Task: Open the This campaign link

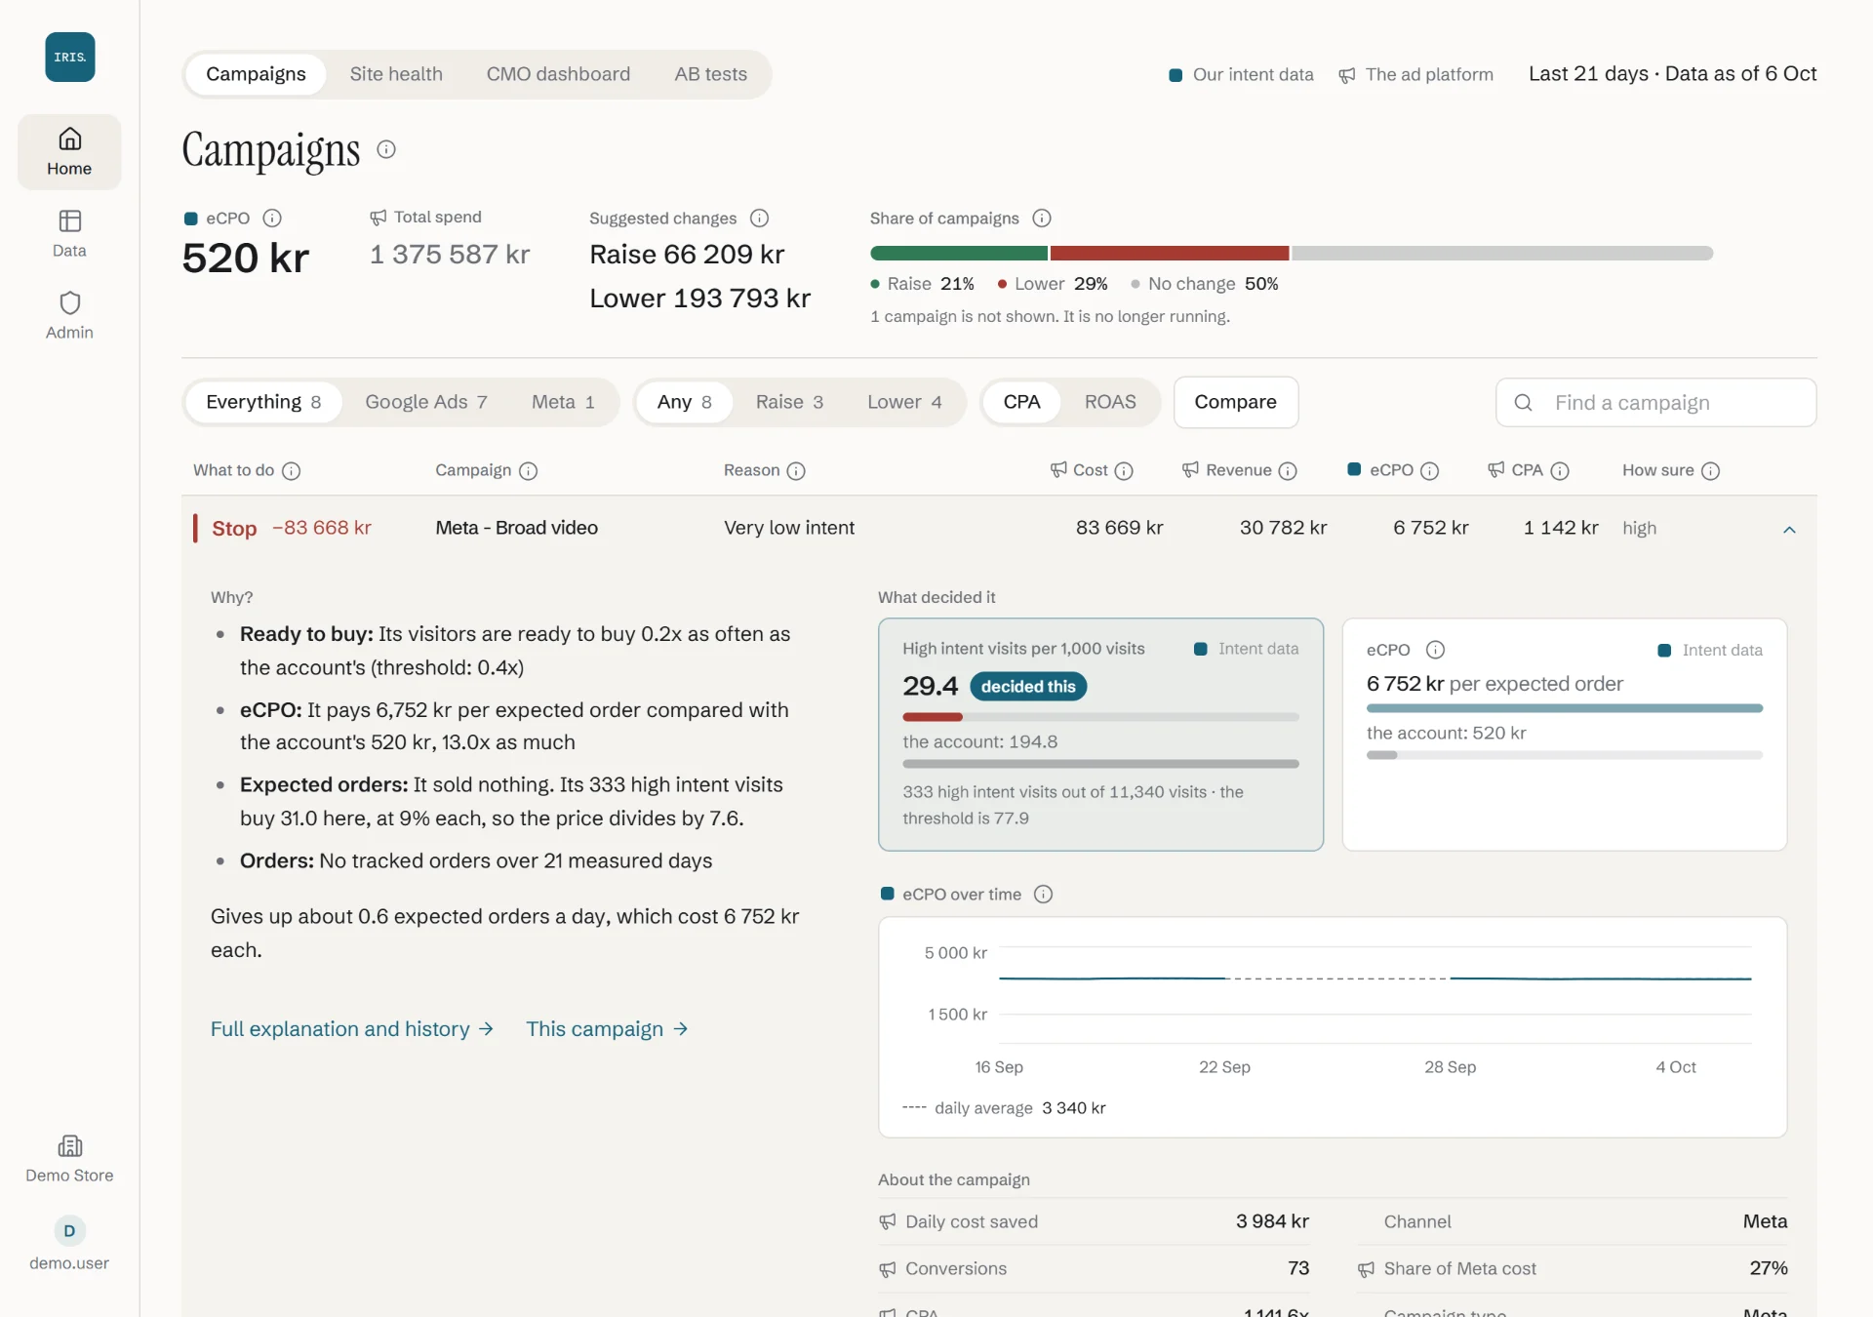Action: (x=607, y=1029)
